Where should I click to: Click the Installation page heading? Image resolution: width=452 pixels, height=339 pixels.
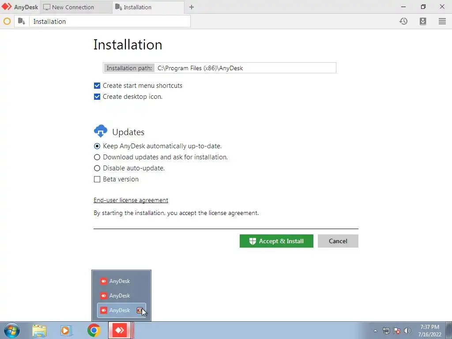click(128, 45)
